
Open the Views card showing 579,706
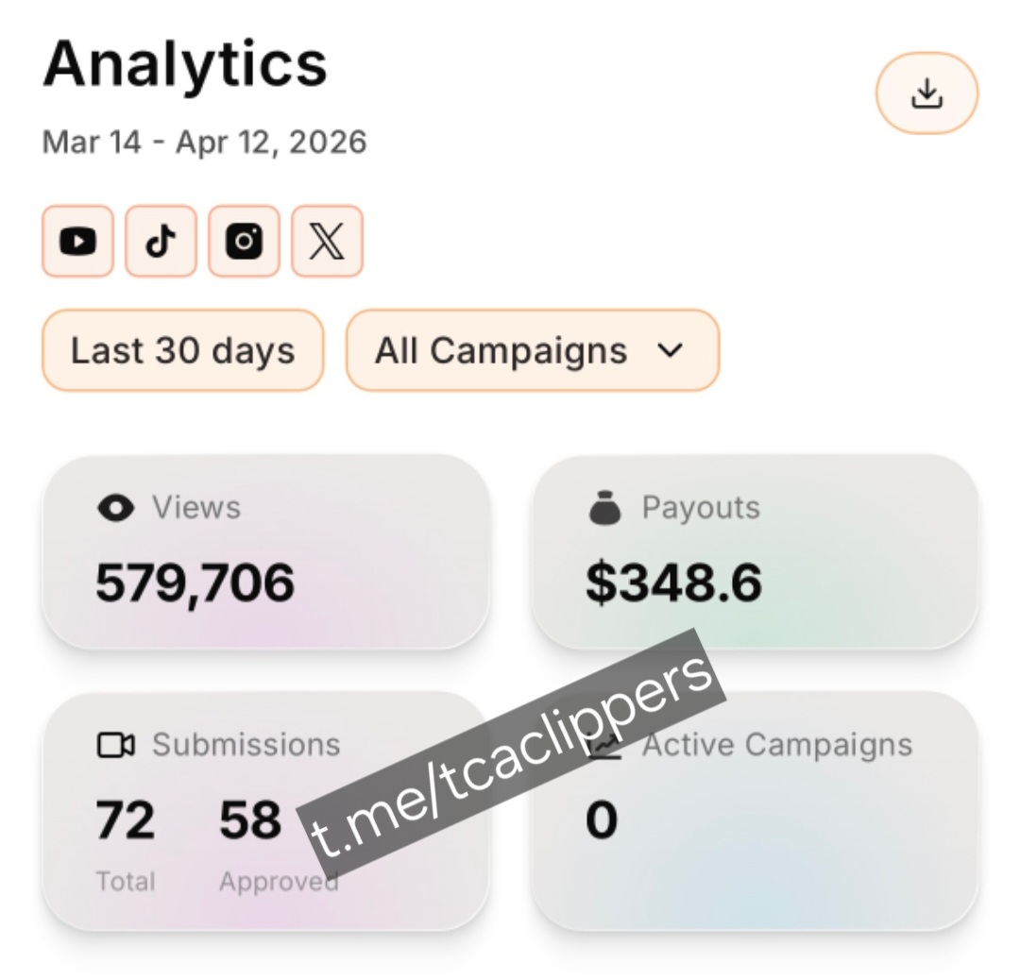coord(265,552)
